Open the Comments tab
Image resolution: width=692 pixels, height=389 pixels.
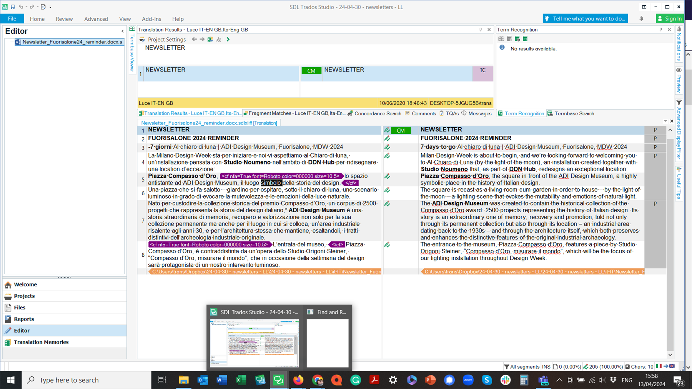tap(421, 113)
